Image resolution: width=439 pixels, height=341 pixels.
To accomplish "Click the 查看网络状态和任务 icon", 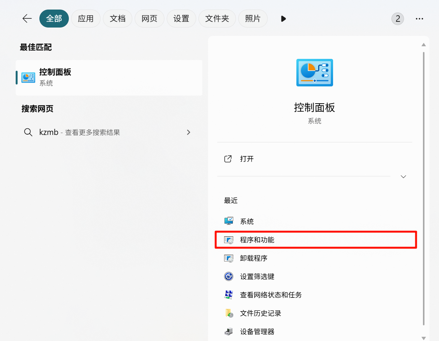I will tap(229, 295).
